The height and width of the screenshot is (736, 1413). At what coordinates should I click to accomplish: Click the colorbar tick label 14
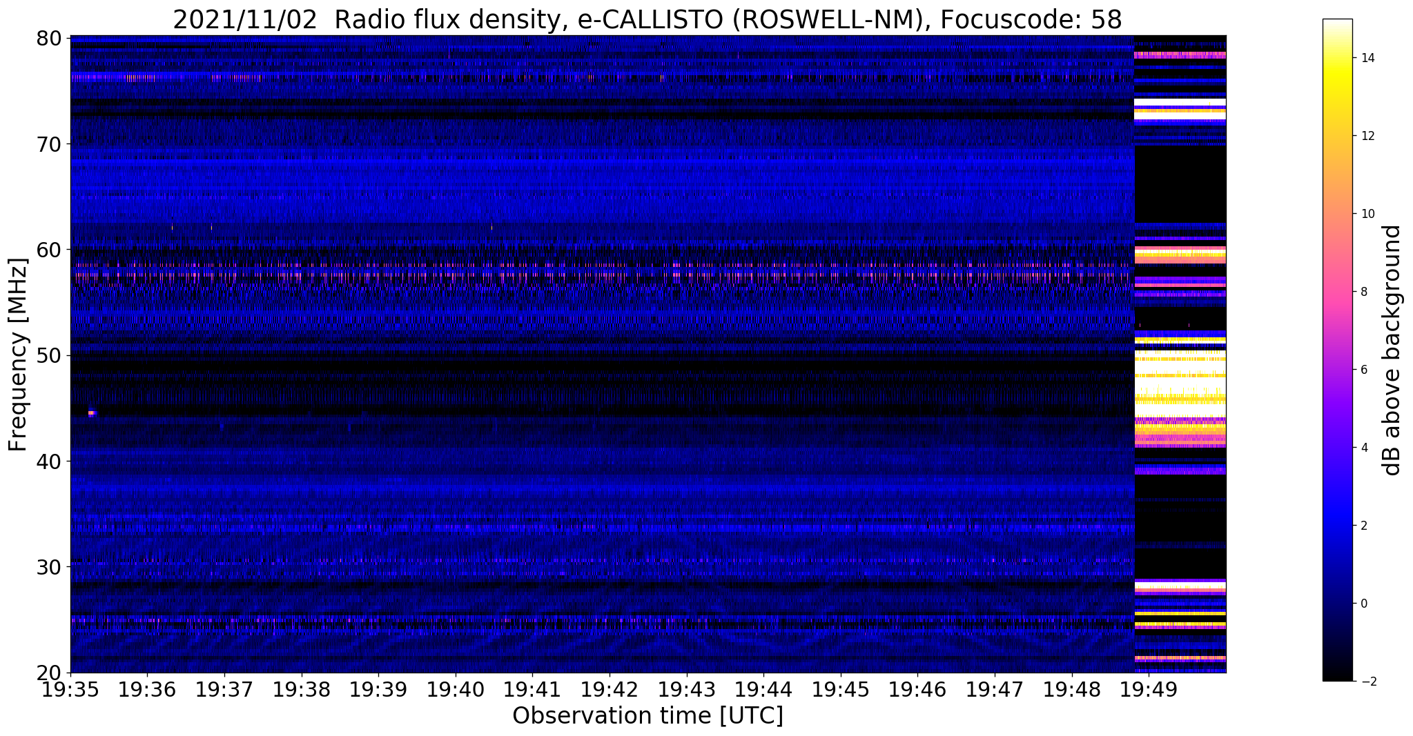[x=1367, y=58]
